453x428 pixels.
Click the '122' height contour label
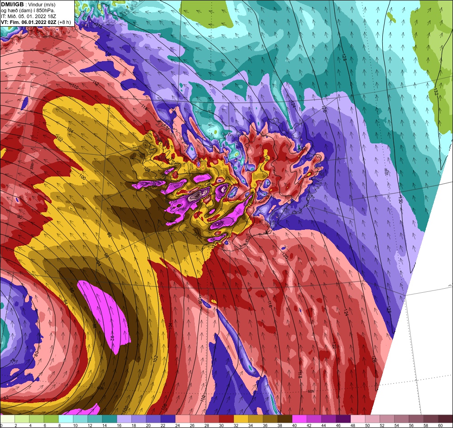click(334, 345)
